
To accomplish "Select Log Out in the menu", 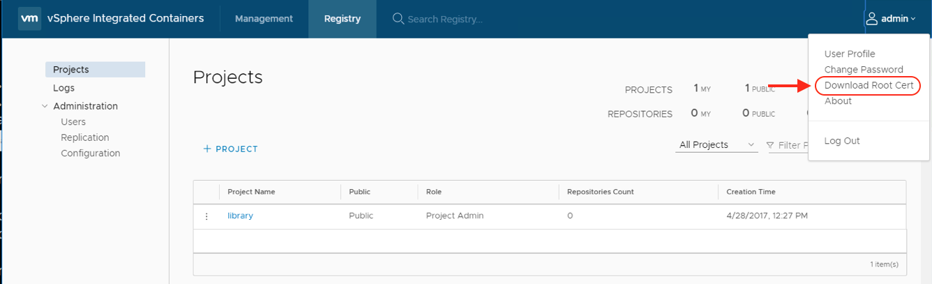I will tap(842, 141).
